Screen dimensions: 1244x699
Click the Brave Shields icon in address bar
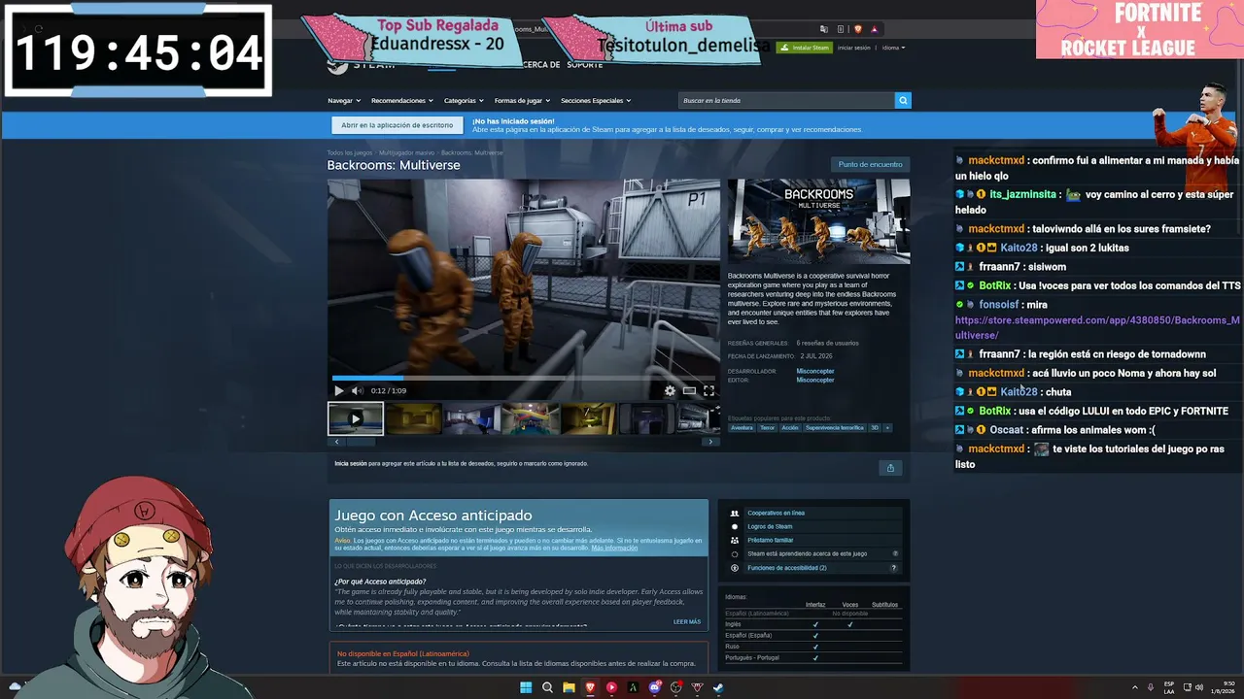click(x=858, y=29)
